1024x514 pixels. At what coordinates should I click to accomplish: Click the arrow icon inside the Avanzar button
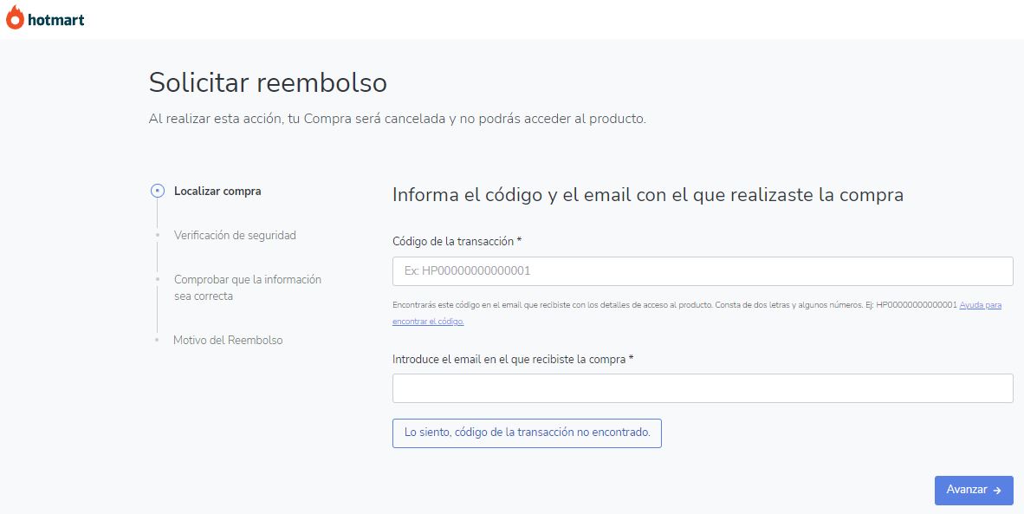coord(997,491)
